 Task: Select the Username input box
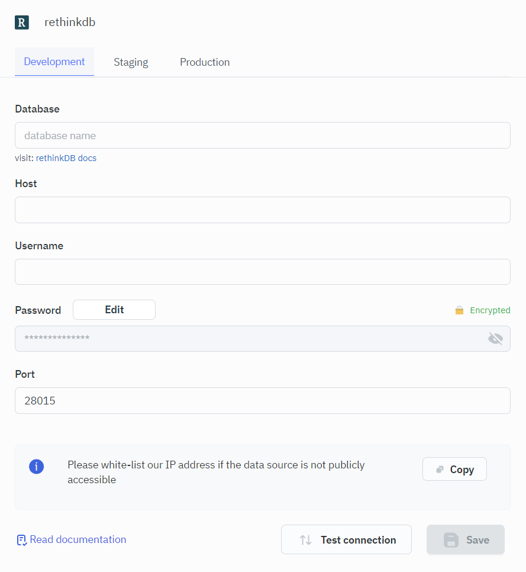coord(262,272)
